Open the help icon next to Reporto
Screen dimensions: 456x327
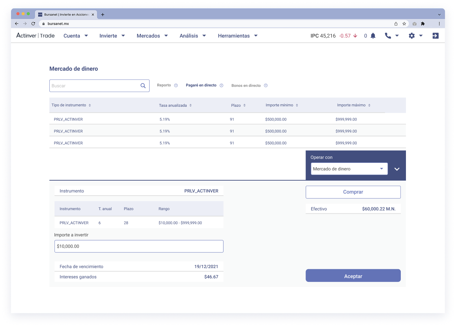[x=176, y=85]
